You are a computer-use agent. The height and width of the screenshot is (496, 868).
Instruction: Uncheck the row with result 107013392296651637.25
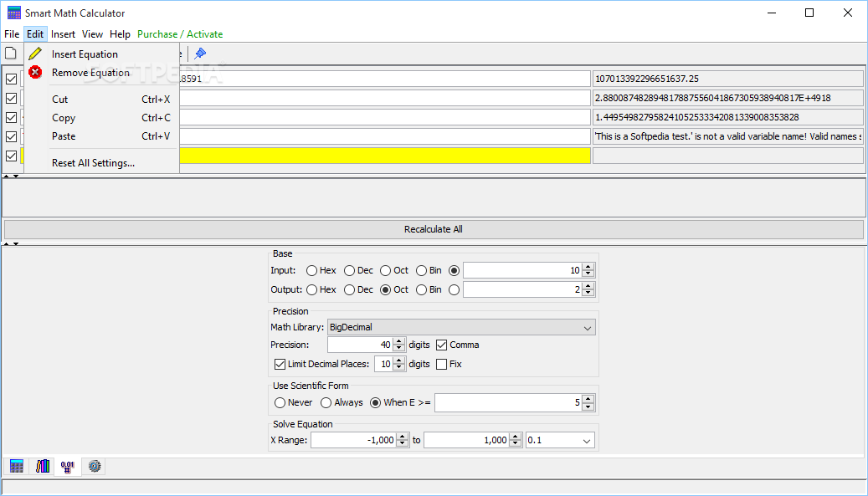[11, 79]
